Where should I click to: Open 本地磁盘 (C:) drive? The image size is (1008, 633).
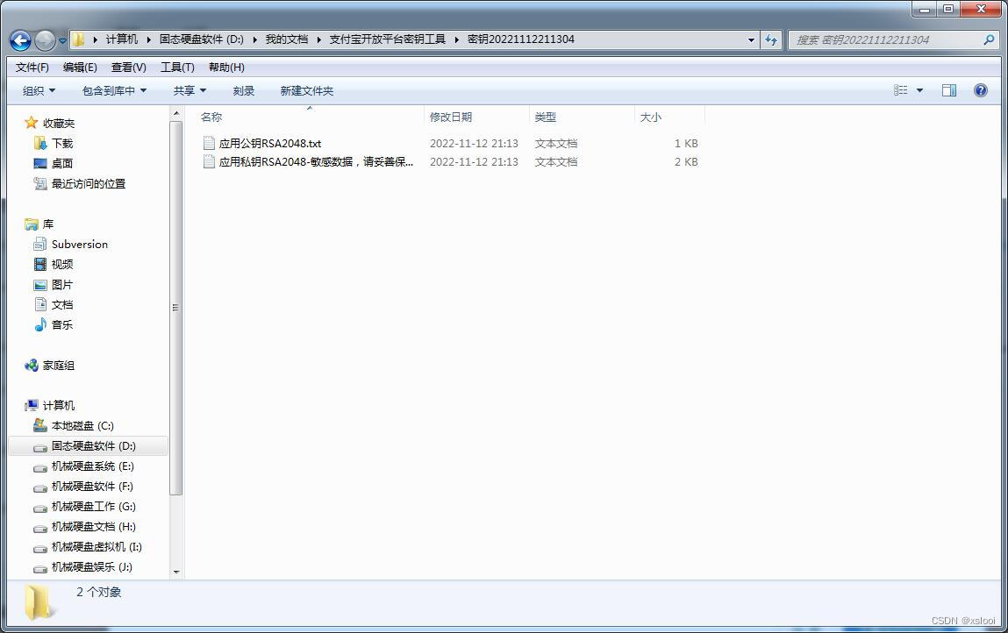point(82,425)
